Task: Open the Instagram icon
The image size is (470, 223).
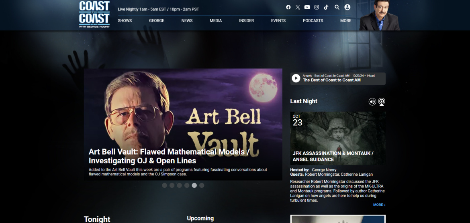Action: 317,7
